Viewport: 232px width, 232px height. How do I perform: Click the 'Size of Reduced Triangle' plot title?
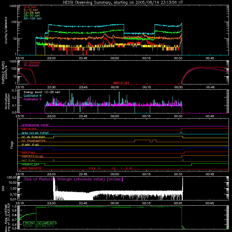[x=73, y=179]
